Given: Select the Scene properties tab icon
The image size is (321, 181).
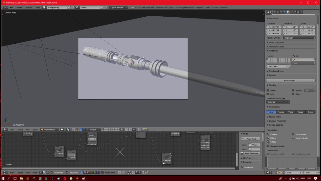Looking at the screenshot, I should pyautogui.click(x=281, y=12).
